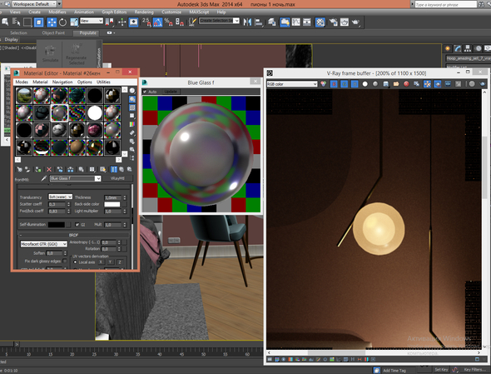This screenshot has width=491, height=374.
Task: Select the Rotate transform tool
Action: tap(62, 22)
